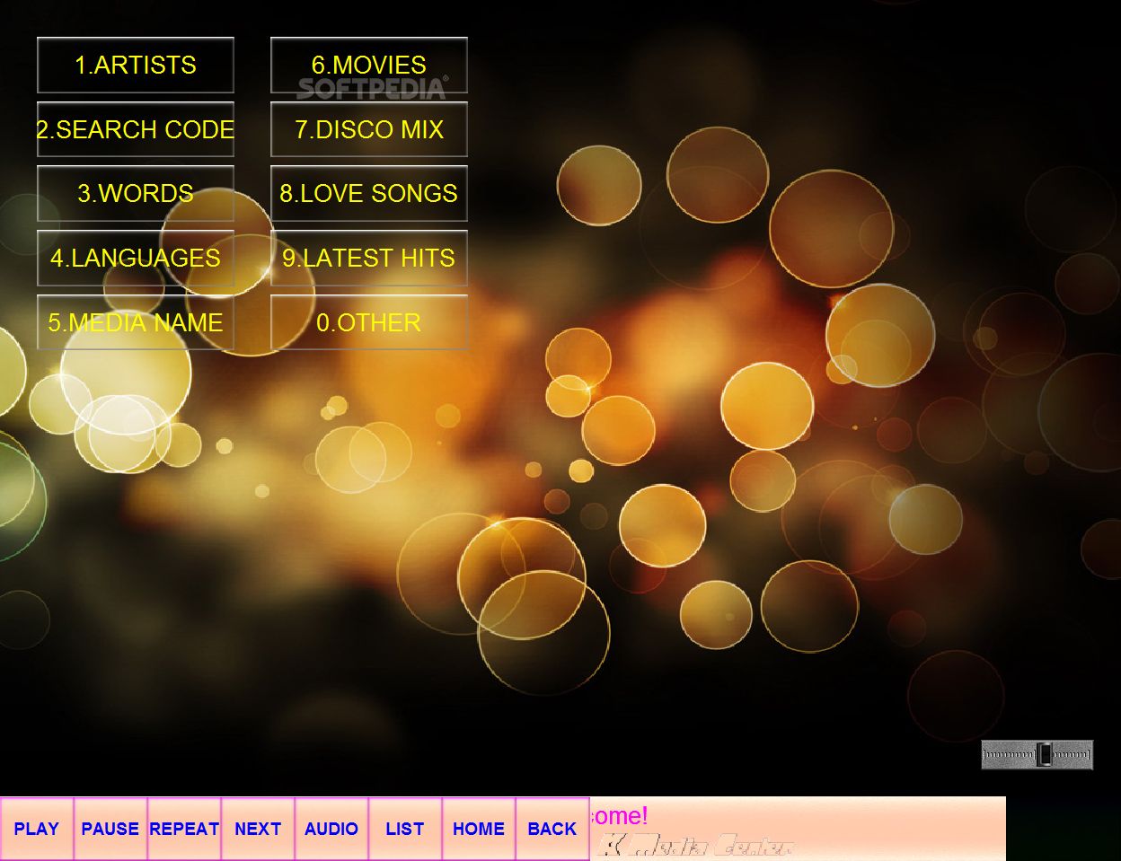Select 9.LATEST HITS category
The image size is (1121, 861).
coord(369,259)
